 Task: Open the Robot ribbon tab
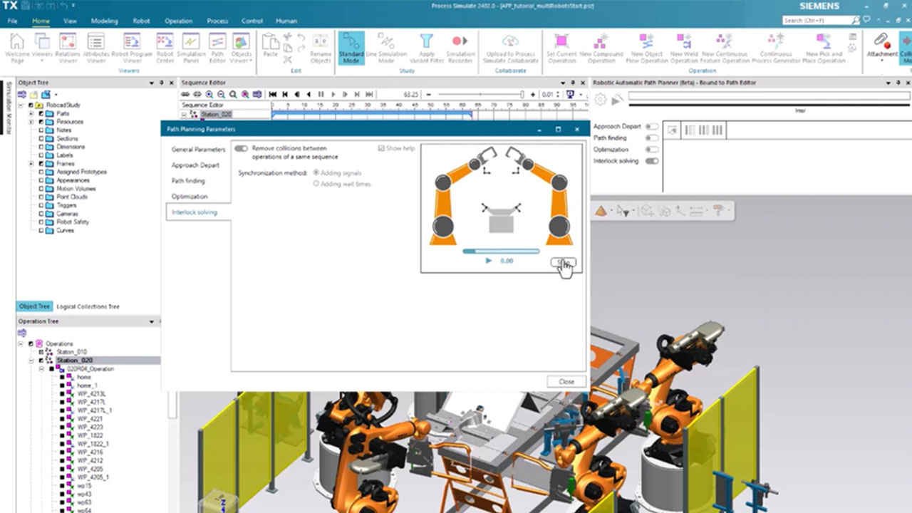click(x=141, y=21)
